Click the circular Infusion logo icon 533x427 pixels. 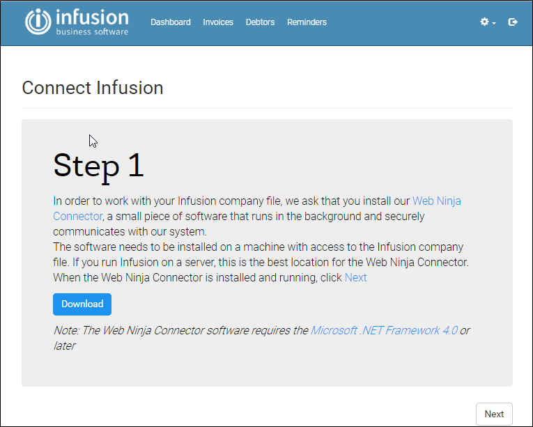pos(38,22)
